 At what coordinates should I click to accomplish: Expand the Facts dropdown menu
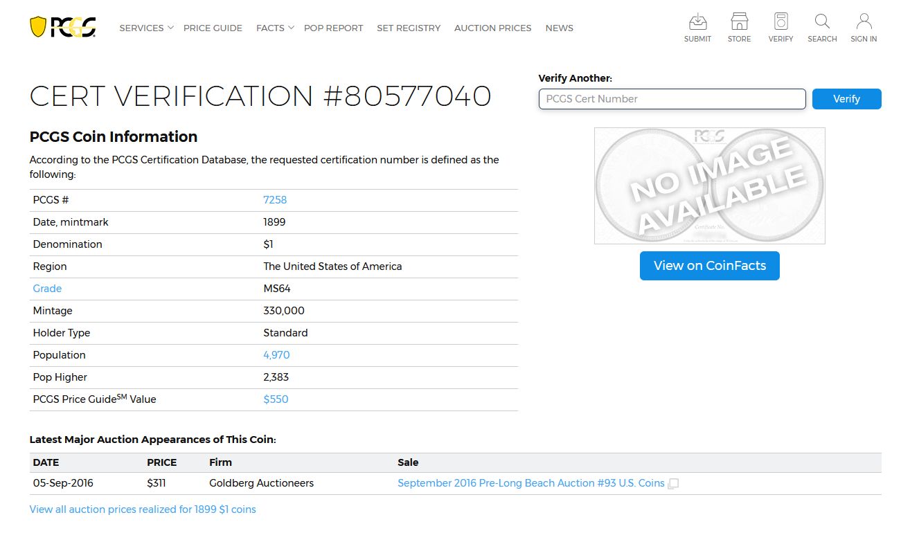(x=275, y=28)
